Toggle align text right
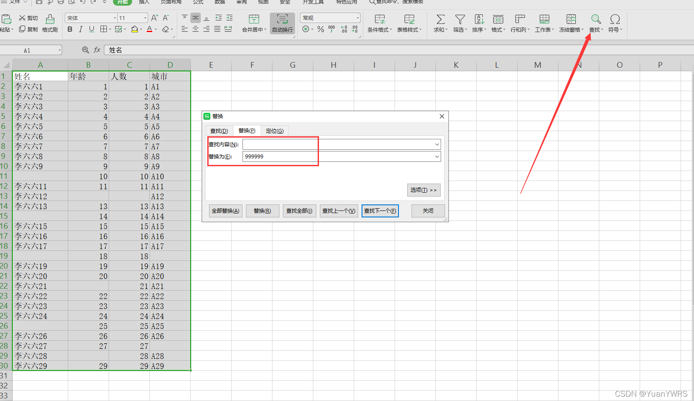 click(206, 29)
